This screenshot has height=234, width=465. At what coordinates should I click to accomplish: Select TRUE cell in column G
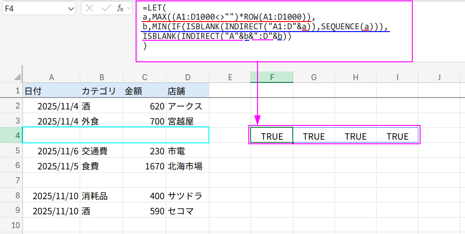point(314,135)
